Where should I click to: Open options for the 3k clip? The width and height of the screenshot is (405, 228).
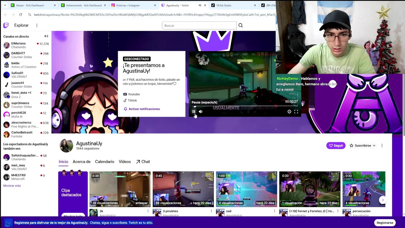pyautogui.click(x=148, y=211)
